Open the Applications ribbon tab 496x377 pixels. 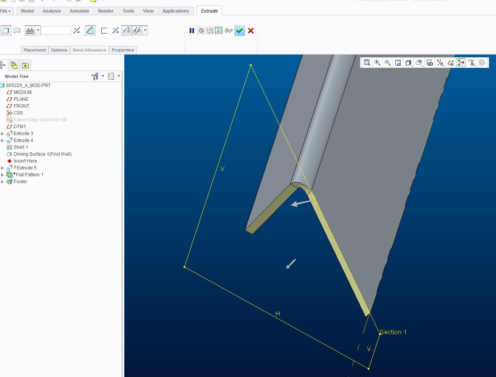(x=176, y=11)
